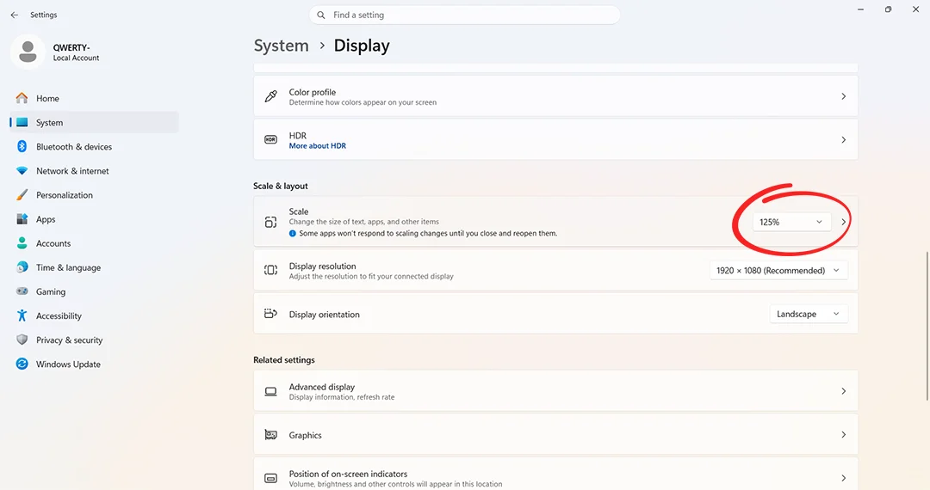Select Bluetooth & devices in the sidebar
Screen dimensions: 930x490
tap(95, 147)
